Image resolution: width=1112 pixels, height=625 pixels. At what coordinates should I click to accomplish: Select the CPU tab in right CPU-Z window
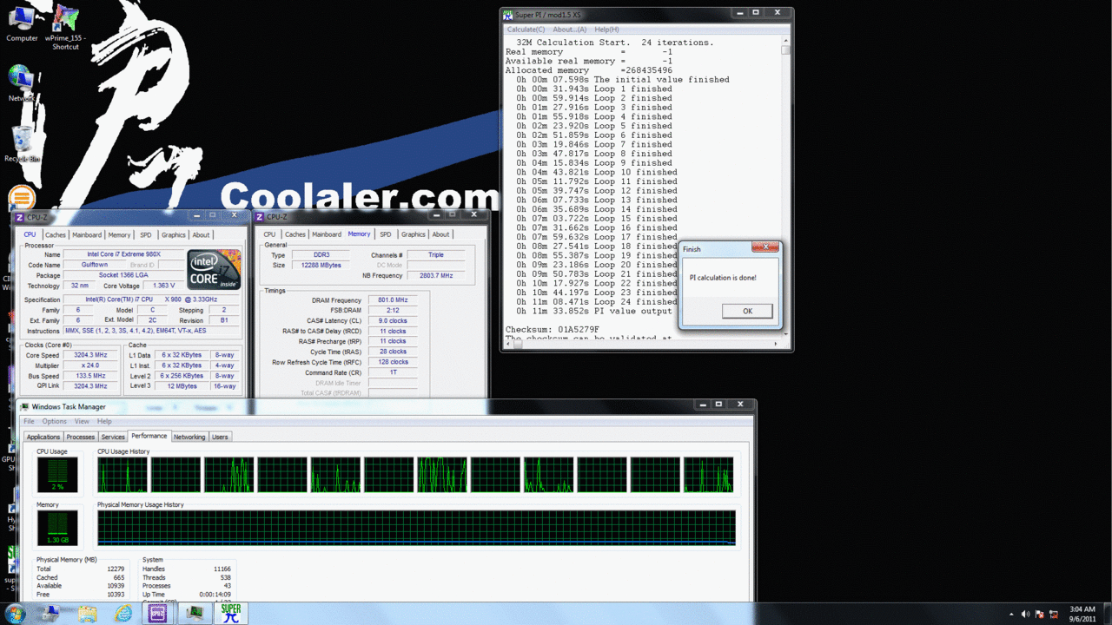[269, 234]
